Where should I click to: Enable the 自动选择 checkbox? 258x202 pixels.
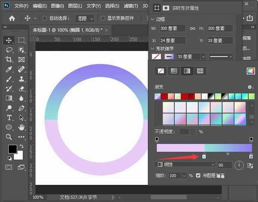click(x=45, y=18)
